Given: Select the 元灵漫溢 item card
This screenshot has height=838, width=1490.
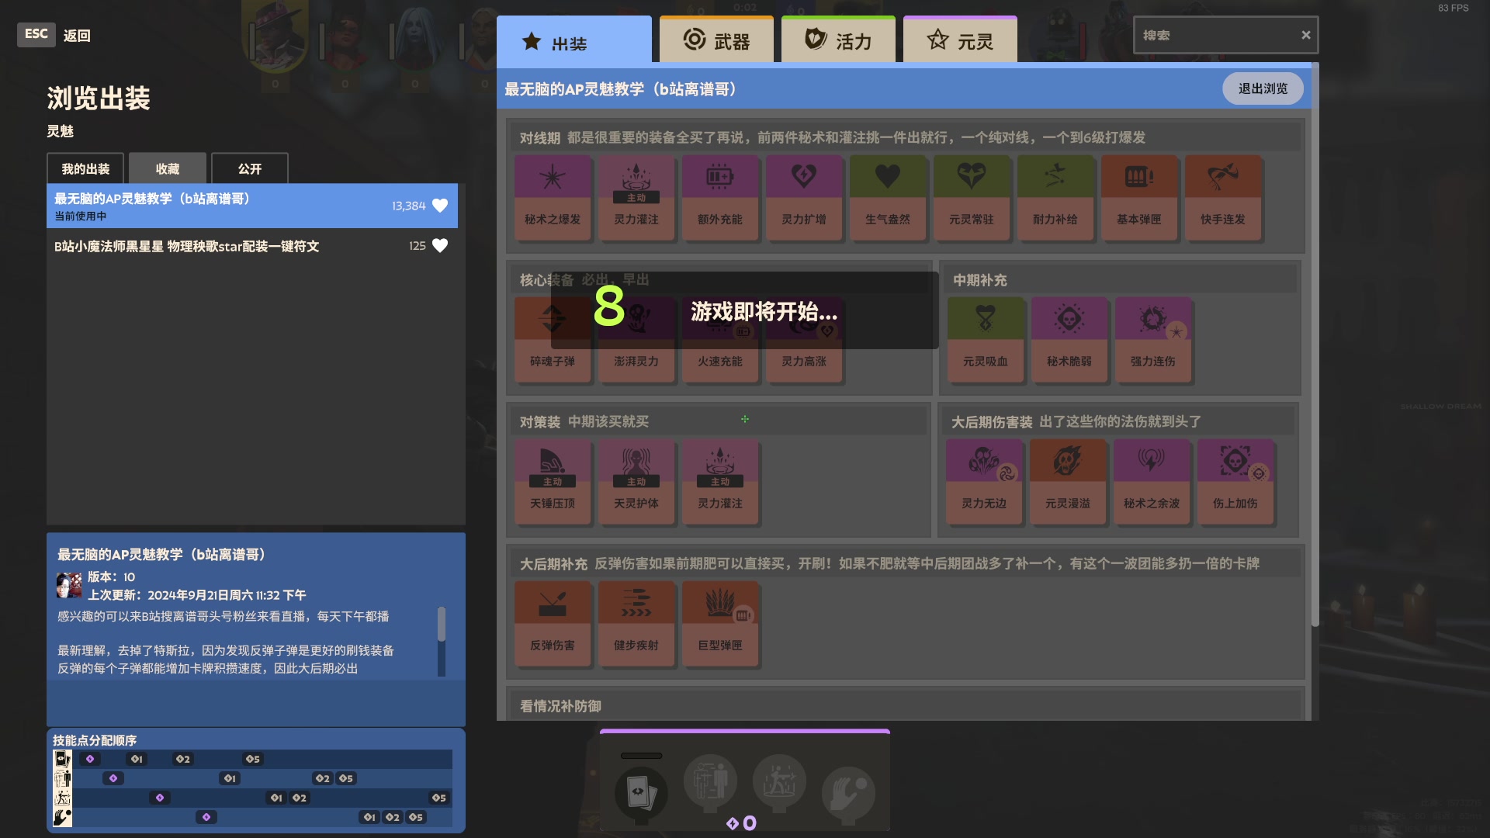Looking at the screenshot, I should coord(1068,482).
